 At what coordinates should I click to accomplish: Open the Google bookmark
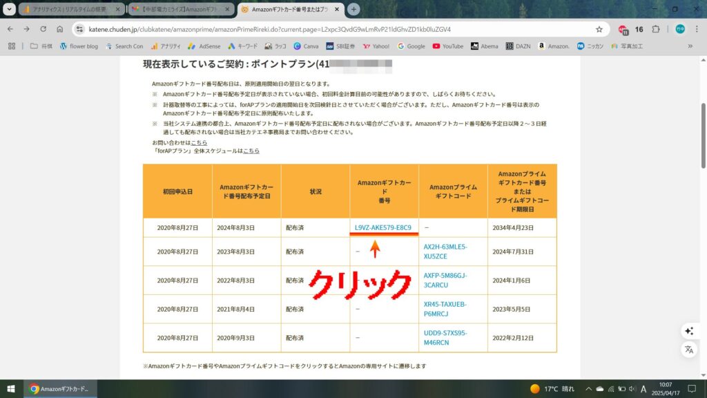411,46
